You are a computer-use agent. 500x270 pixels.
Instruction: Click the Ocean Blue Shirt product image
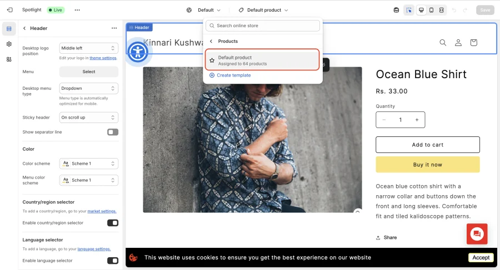point(252,140)
